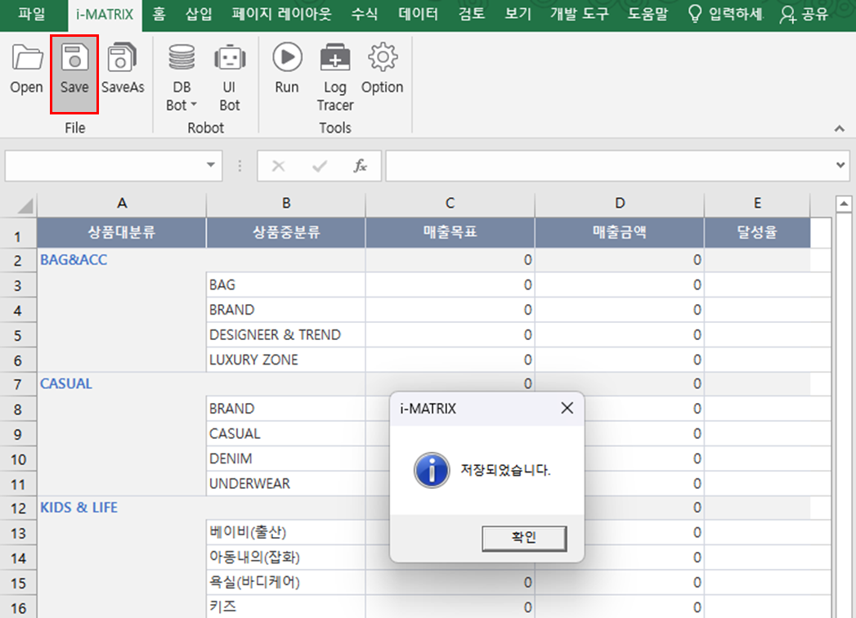
Task: Close the i-MATRIX message dialog
Action: tap(567, 408)
